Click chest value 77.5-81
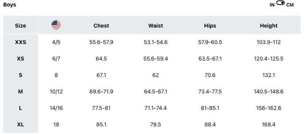 [x=101, y=108]
